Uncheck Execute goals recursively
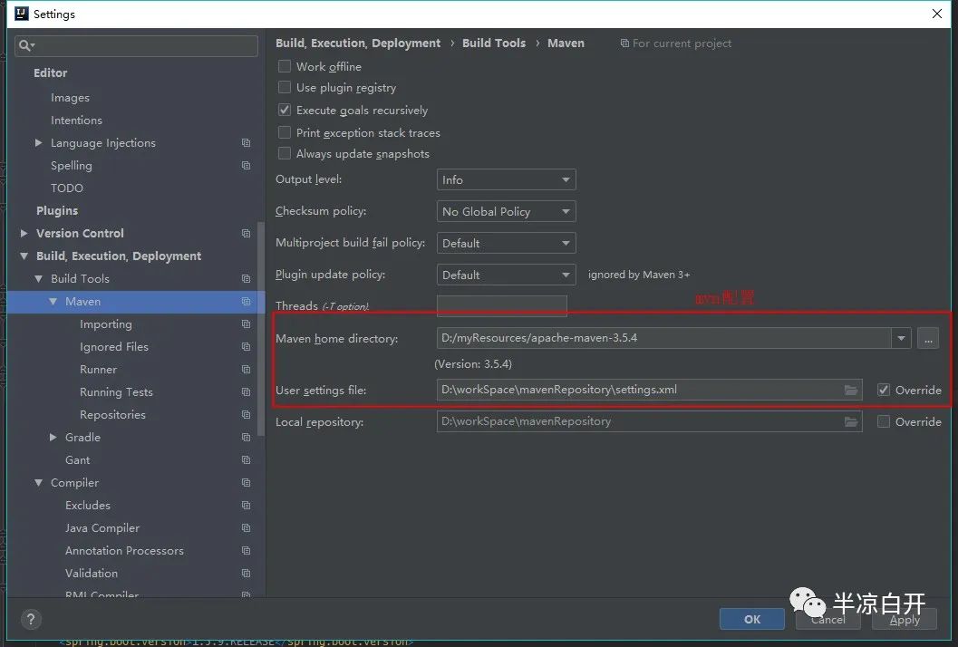 (284, 110)
